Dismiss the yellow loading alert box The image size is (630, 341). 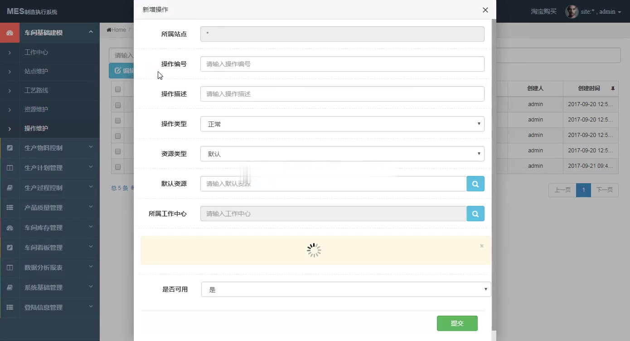[x=482, y=246]
